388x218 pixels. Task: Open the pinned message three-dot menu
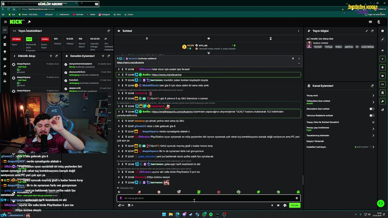click(299, 58)
